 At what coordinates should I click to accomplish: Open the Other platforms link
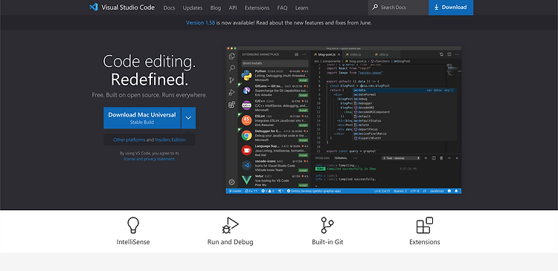pyautogui.click(x=129, y=140)
